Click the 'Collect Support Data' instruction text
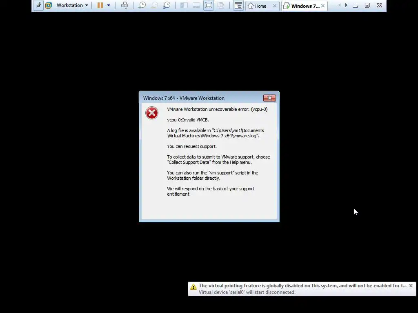Image resolution: width=418 pixels, height=313 pixels. tap(218, 160)
